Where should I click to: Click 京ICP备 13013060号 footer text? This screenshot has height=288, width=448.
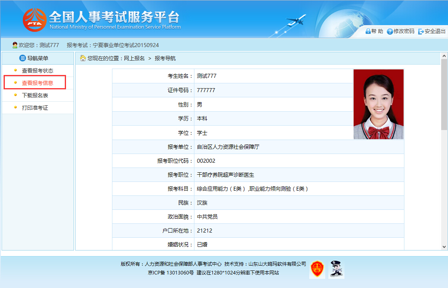click(x=170, y=272)
